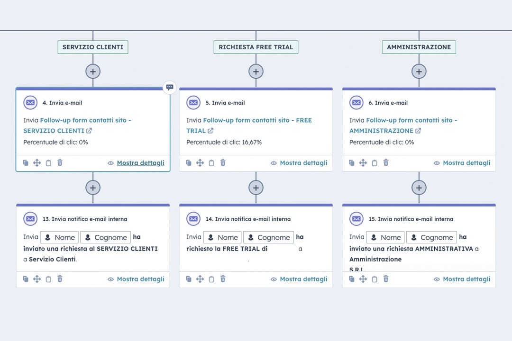Screen dimensions: 512x341
Task: Delete action 14 internal notification
Action: 223,278
